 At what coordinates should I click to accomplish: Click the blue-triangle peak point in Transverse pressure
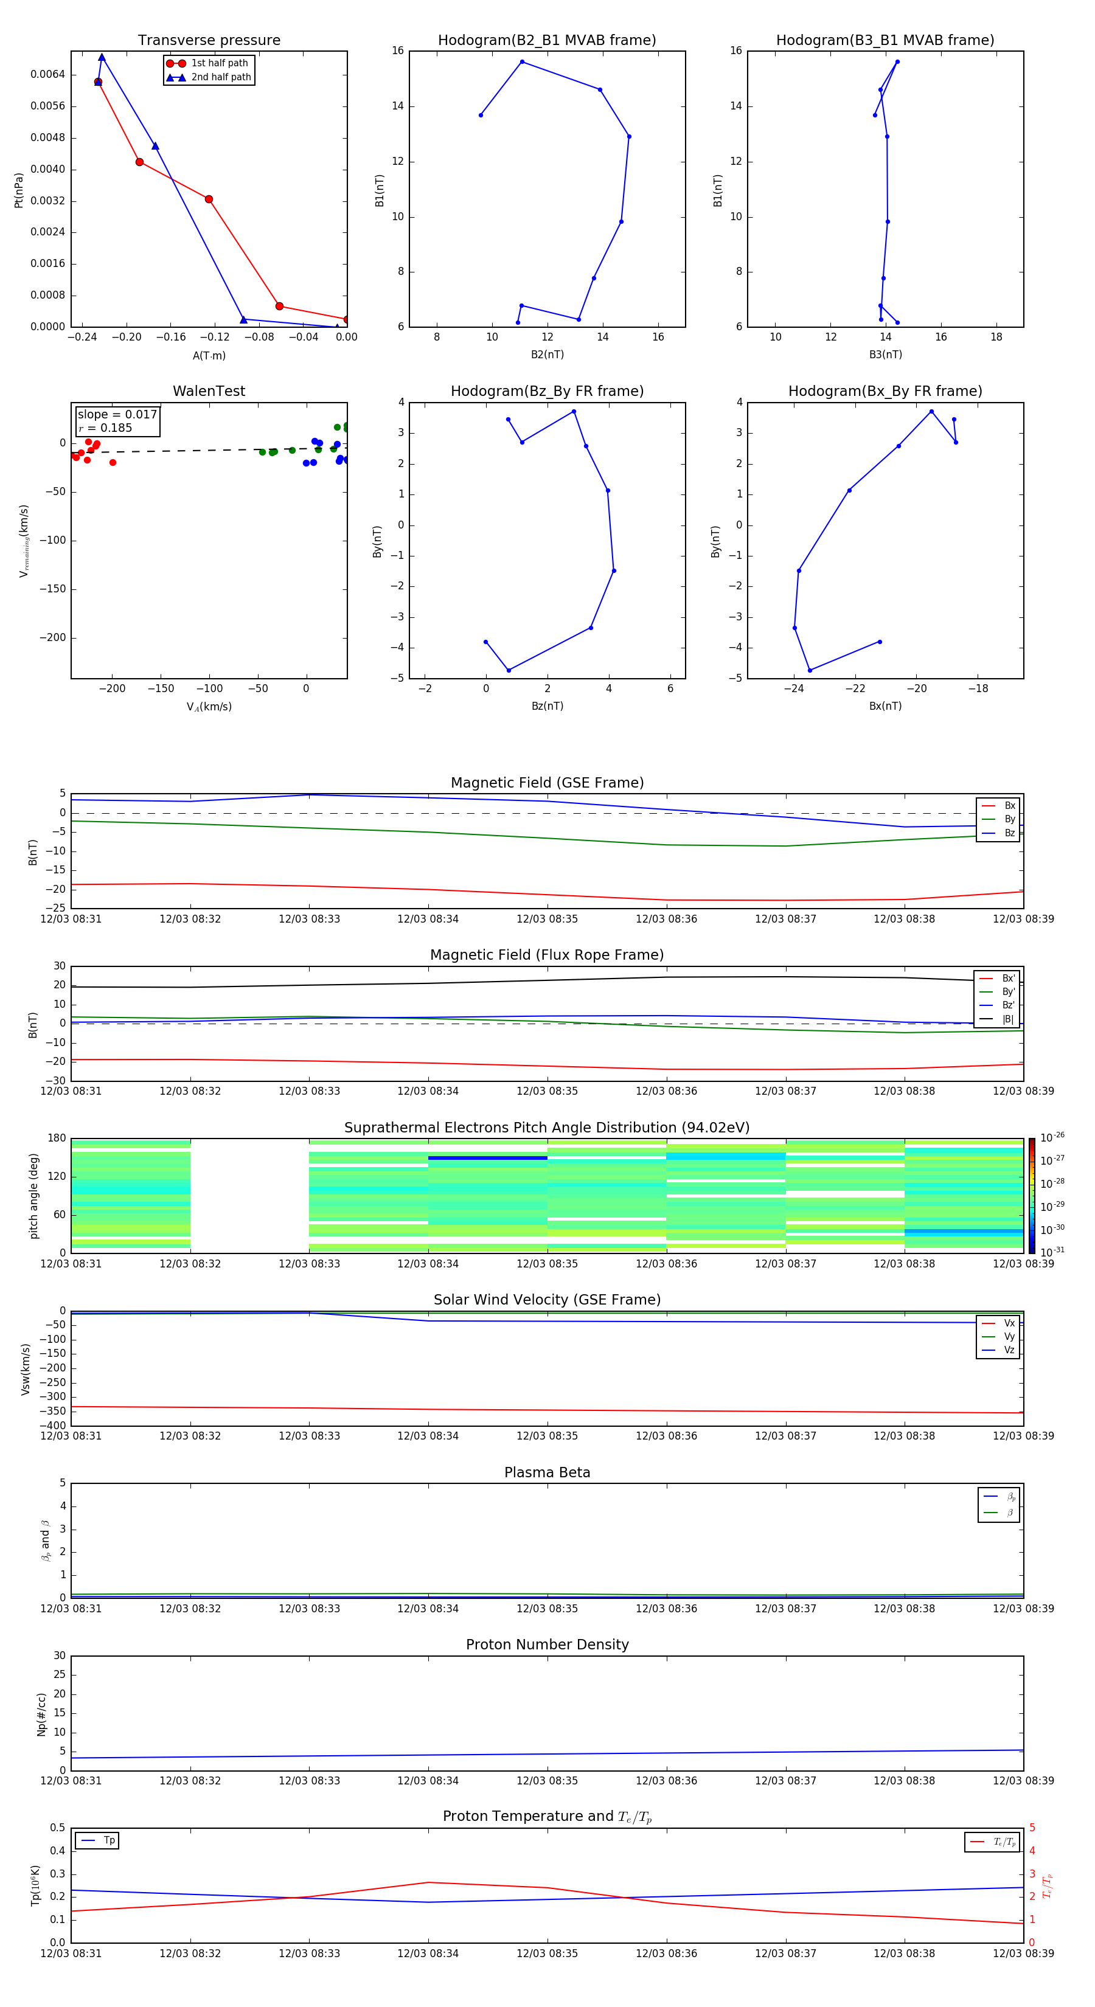tap(102, 57)
